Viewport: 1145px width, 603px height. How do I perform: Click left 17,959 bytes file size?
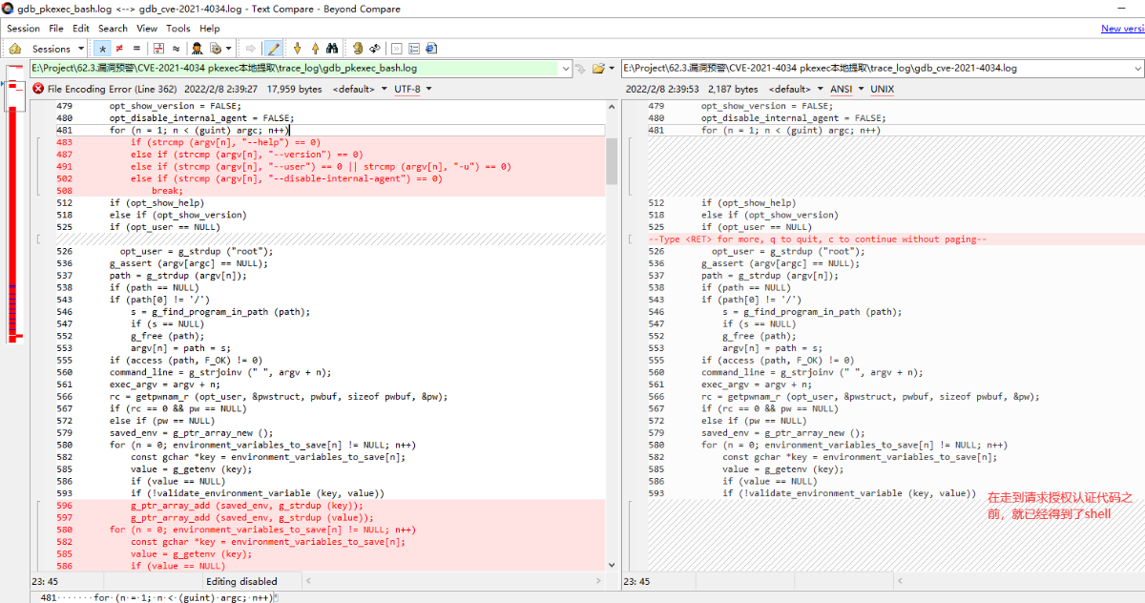point(294,89)
